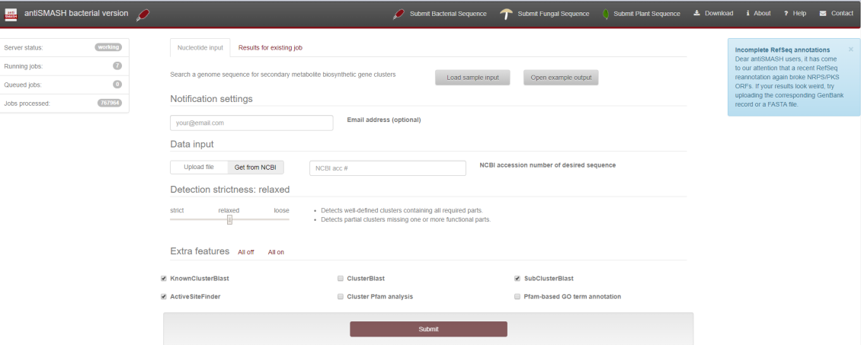861x345 pixels.
Task: Open the Help page
Action: [x=799, y=13]
